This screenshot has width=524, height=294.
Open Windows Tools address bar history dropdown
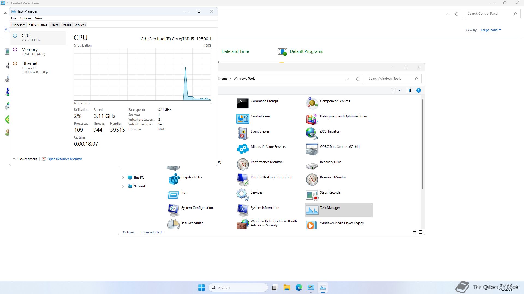347,79
